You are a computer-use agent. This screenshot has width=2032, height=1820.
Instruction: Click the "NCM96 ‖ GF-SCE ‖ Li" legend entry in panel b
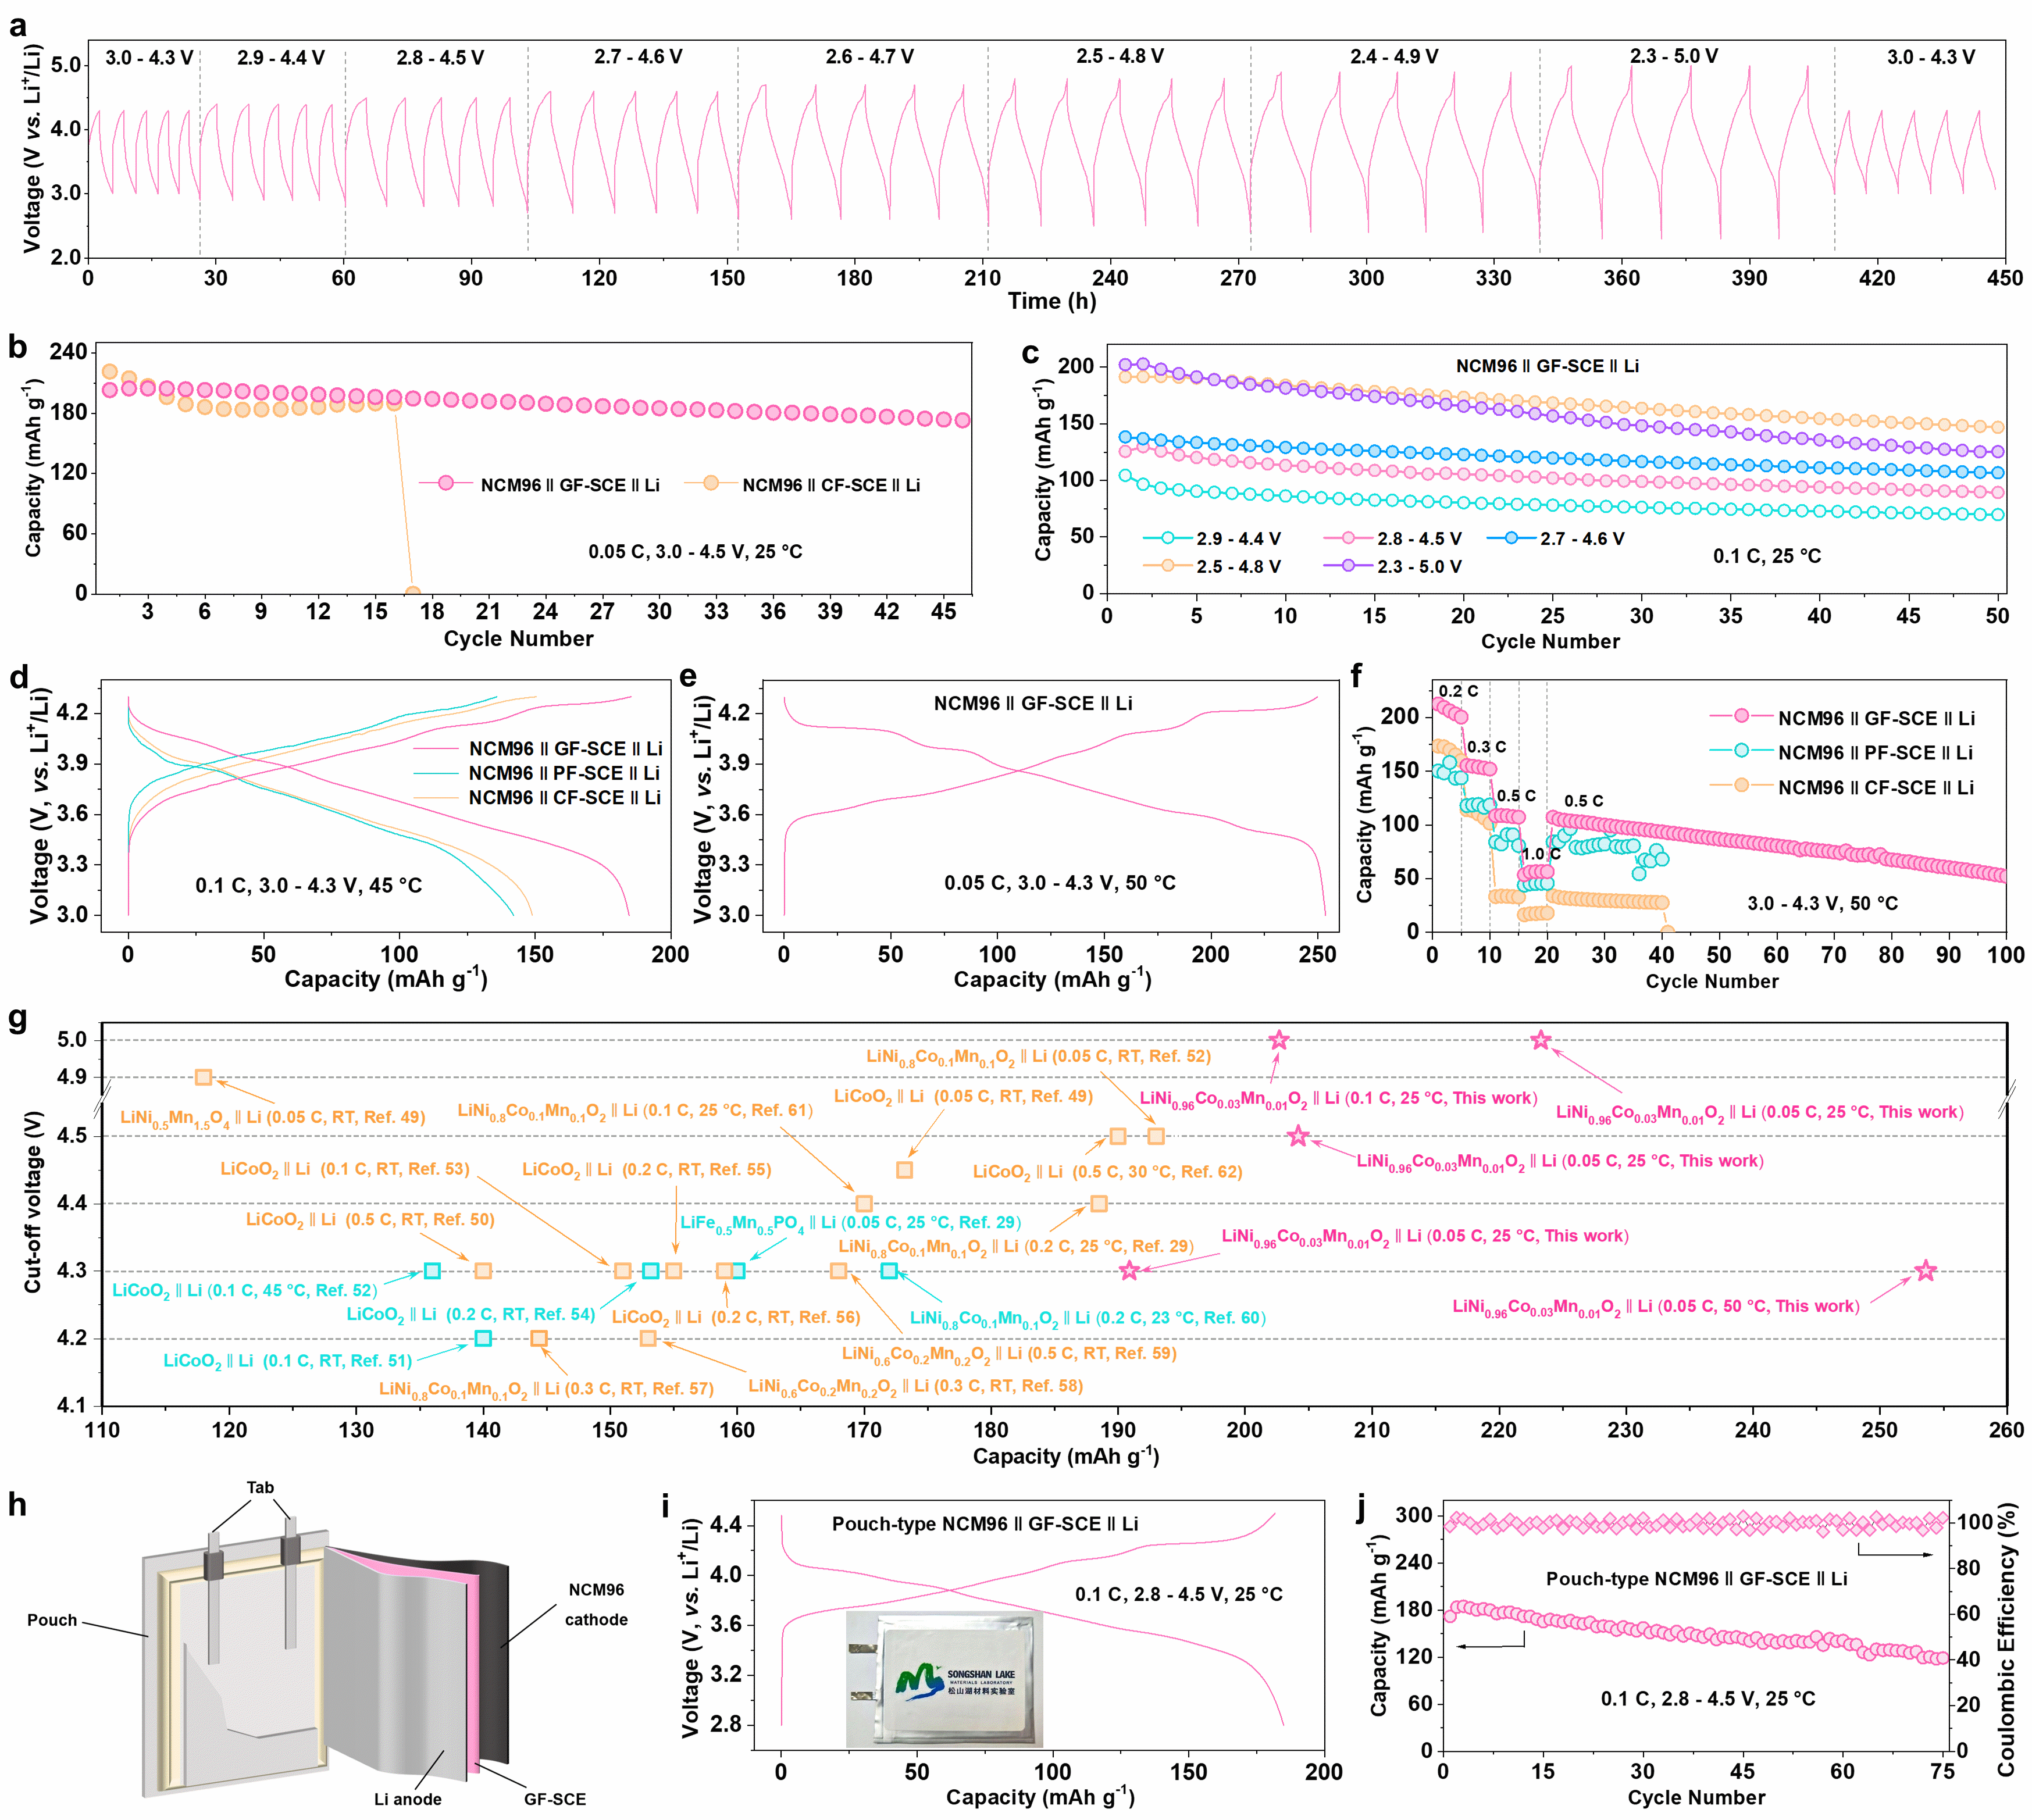click(540, 485)
